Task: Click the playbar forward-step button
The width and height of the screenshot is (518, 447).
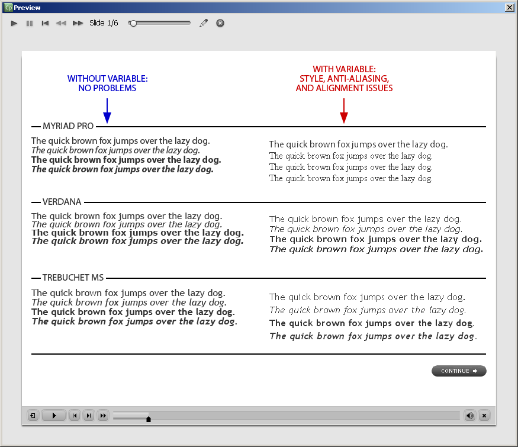Action: [89, 416]
